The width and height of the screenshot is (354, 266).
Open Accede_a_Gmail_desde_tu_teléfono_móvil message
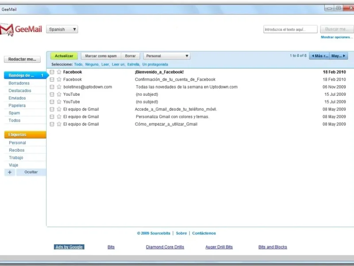[176, 109]
